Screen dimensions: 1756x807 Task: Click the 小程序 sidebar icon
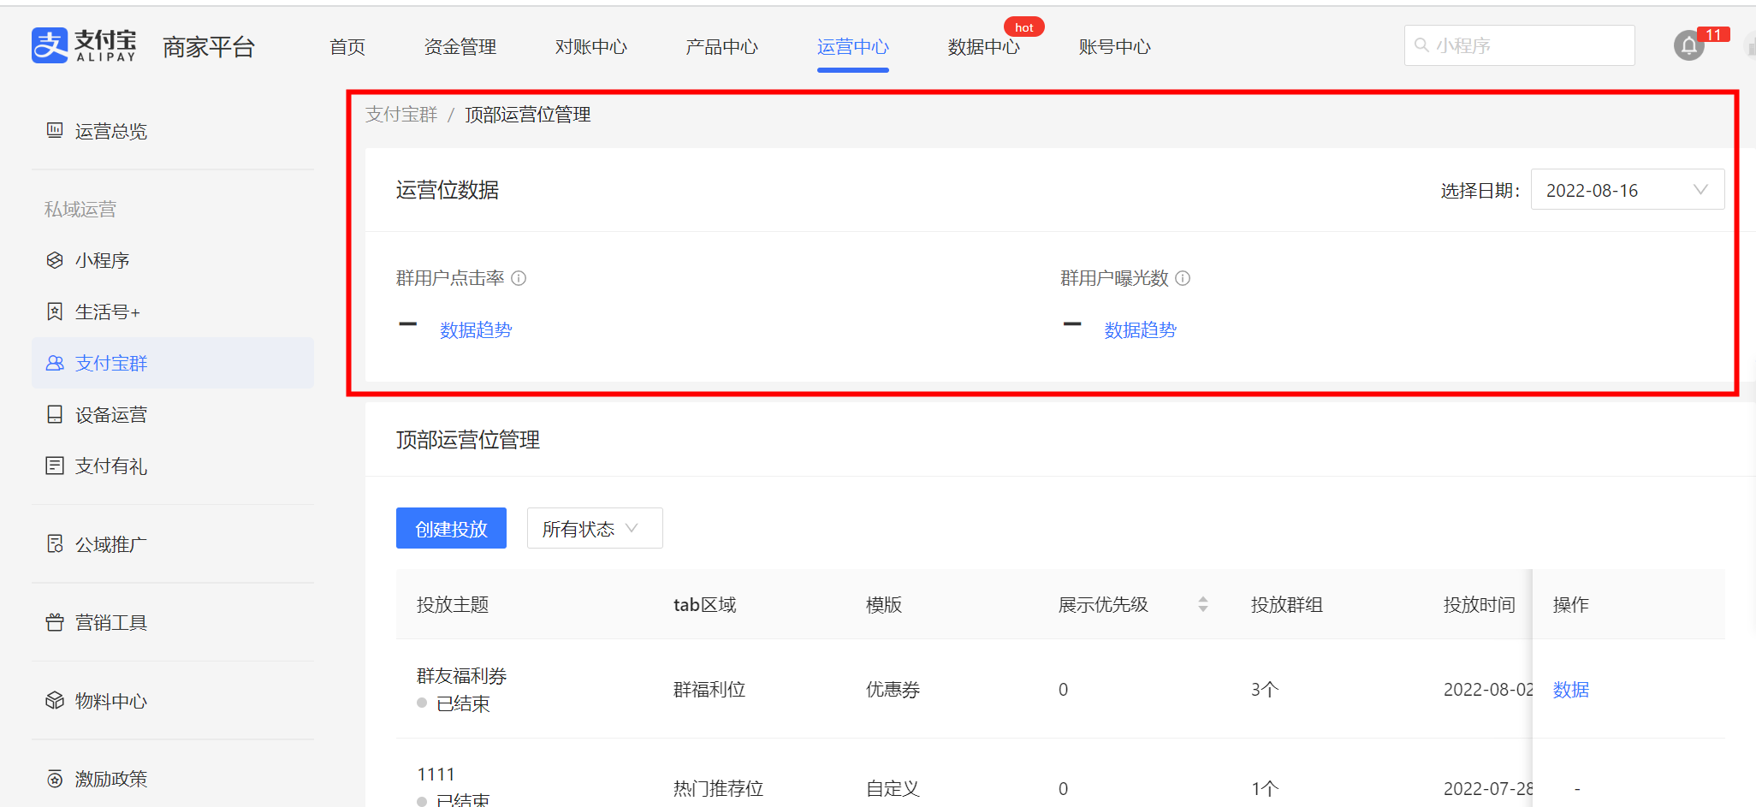coord(55,260)
